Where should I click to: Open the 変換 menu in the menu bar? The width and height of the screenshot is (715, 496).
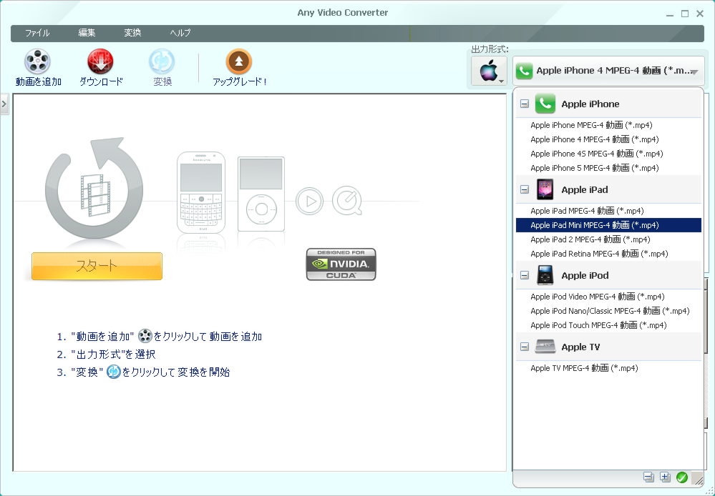tap(132, 33)
